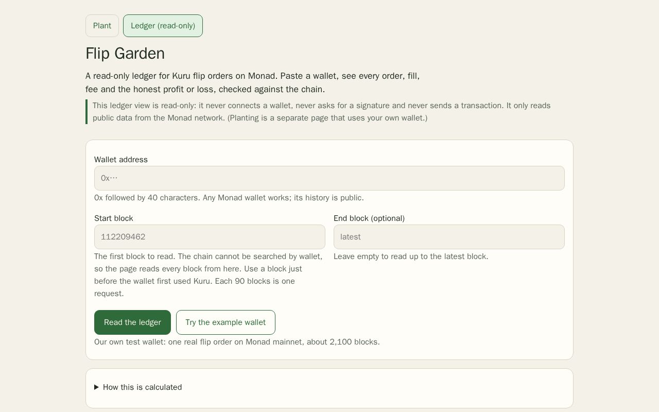Click the End block (optional) label
The height and width of the screenshot is (412, 659).
369,218
